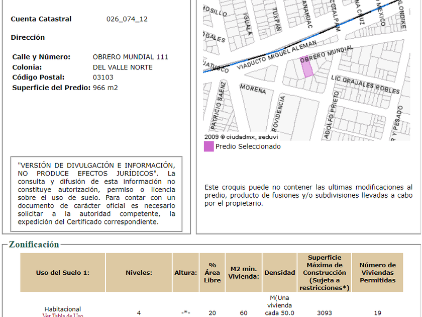This screenshot has height=317, width=422.
Task: Click the 'Calle y Número:' label
Action: pyautogui.click(x=41, y=57)
